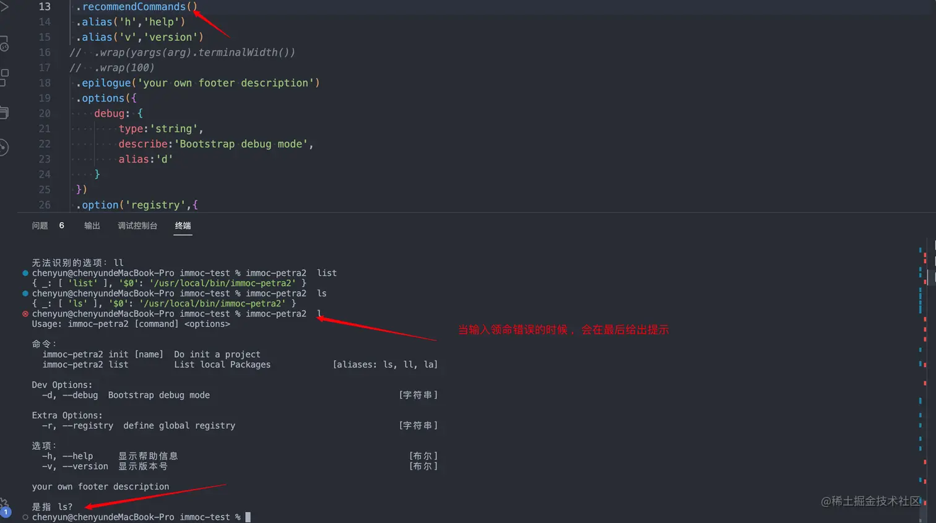Viewport: 936px width, 523px height.
Task: Click the describe:'Bootstrap debug mode' code line
Action: (x=216, y=144)
